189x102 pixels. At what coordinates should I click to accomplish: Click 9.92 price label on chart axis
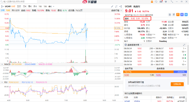[x=7, y=28]
